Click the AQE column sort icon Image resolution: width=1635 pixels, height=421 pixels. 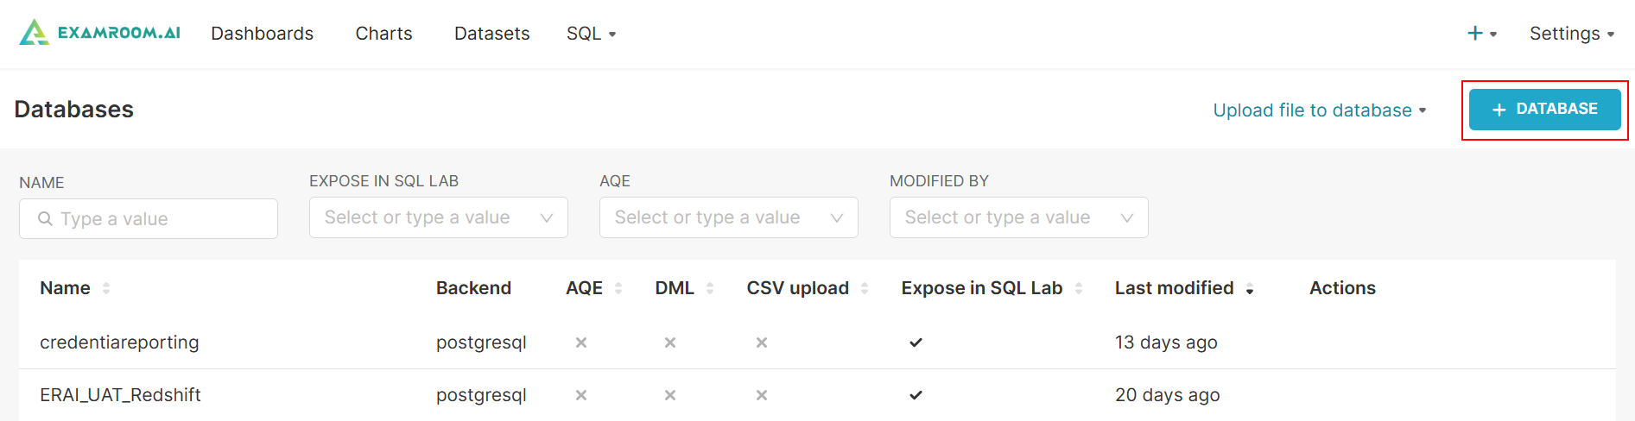(618, 288)
